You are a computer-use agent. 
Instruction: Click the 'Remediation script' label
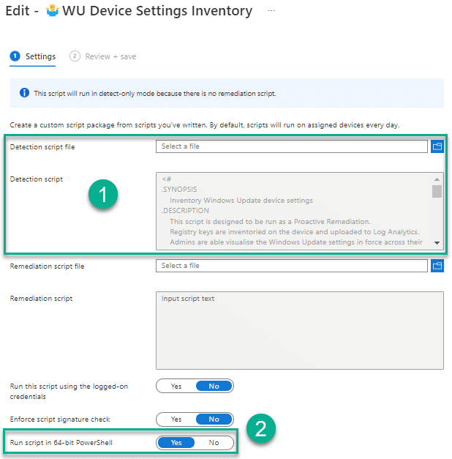(41, 299)
